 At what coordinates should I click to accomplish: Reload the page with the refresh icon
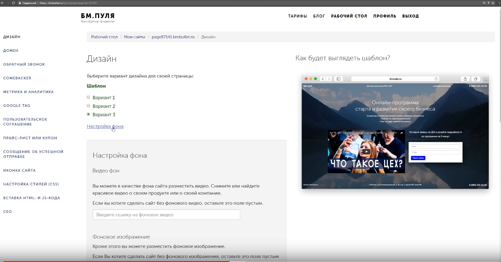click(x=13, y=3)
